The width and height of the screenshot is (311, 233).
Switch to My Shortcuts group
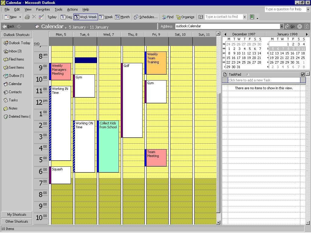[17, 215]
